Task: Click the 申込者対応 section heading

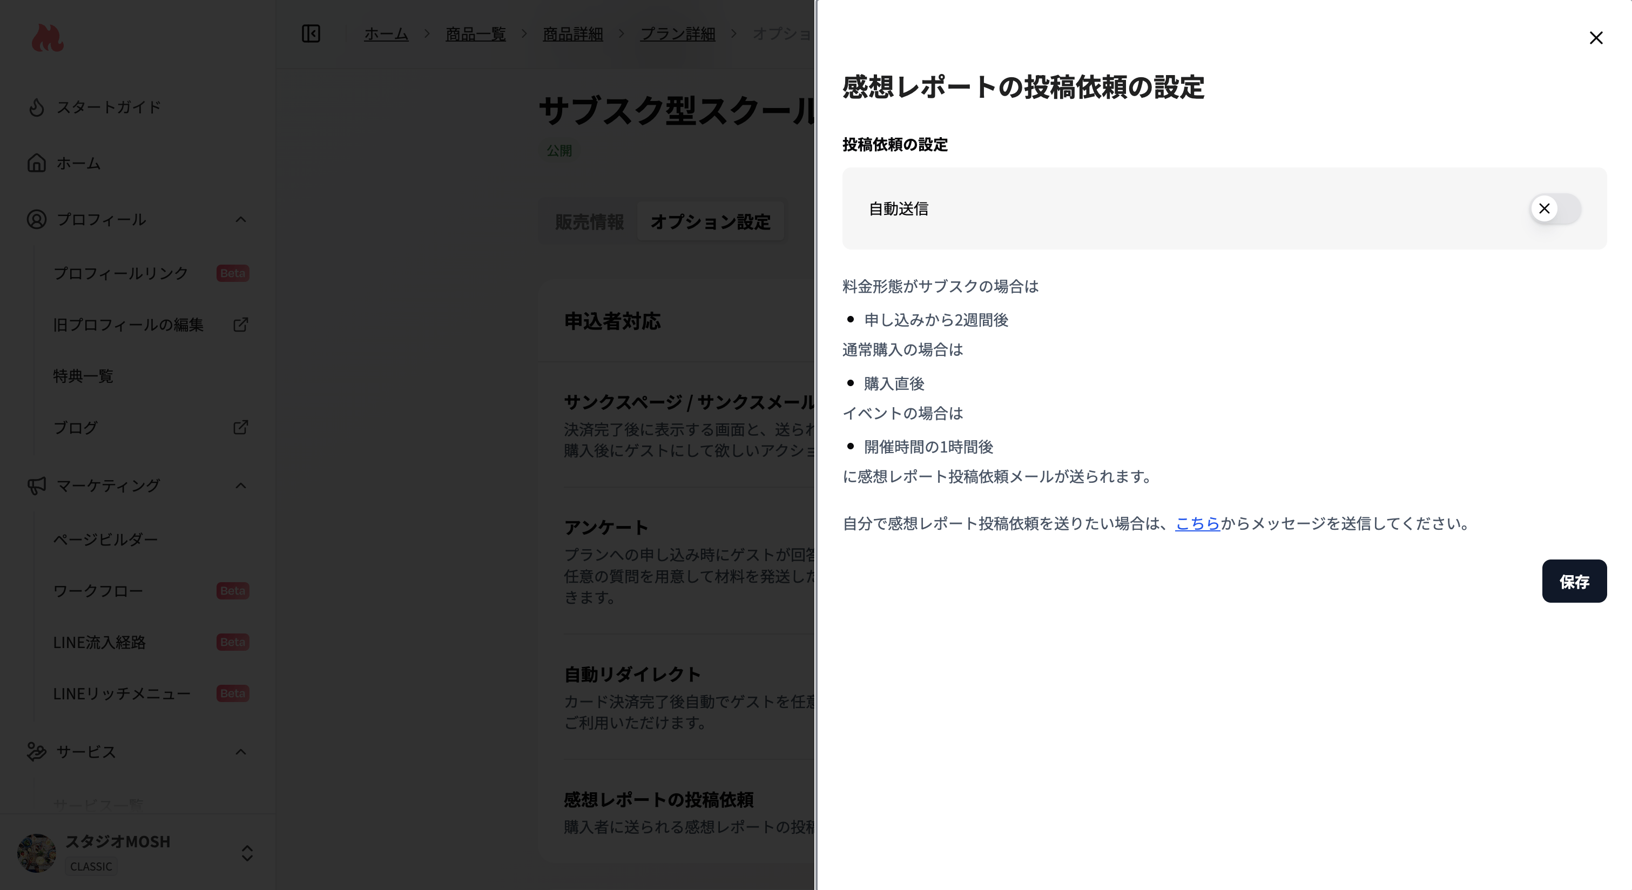Action: tap(612, 321)
